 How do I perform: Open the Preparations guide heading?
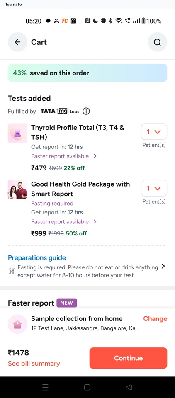pyautogui.click(x=37, y=257)
